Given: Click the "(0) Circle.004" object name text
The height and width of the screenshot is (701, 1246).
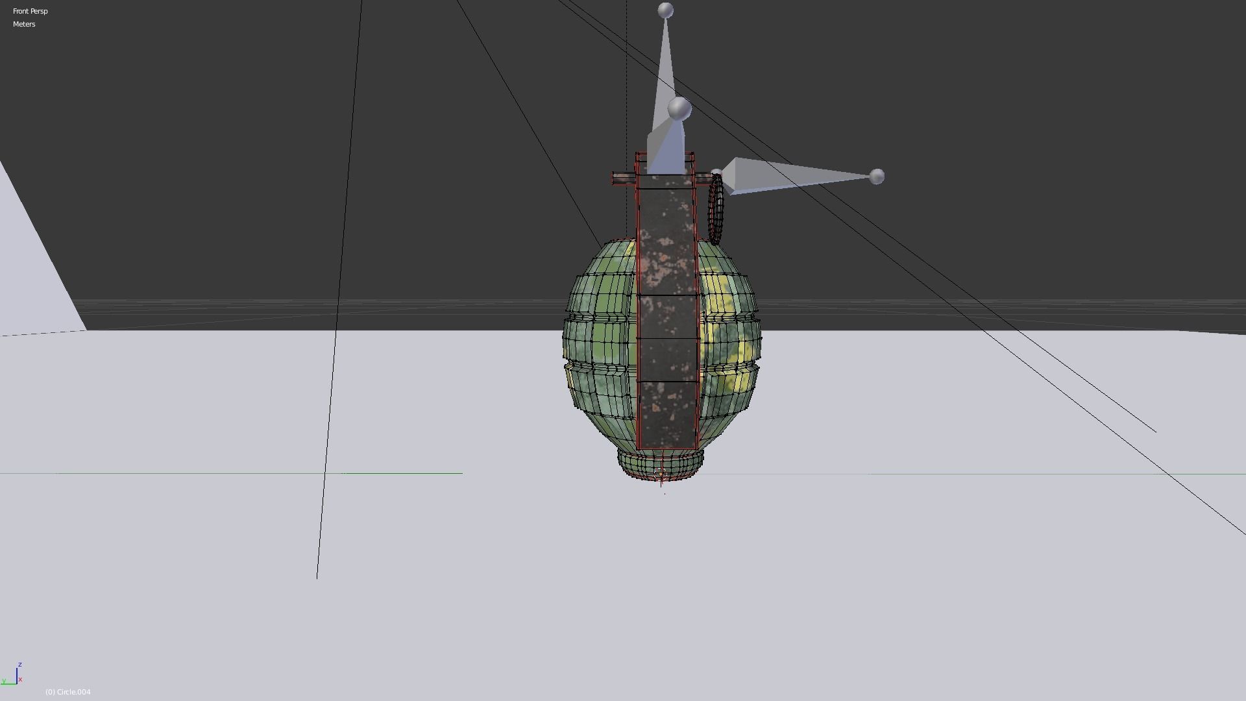Looking at the screenshot, I should point(68,692).
